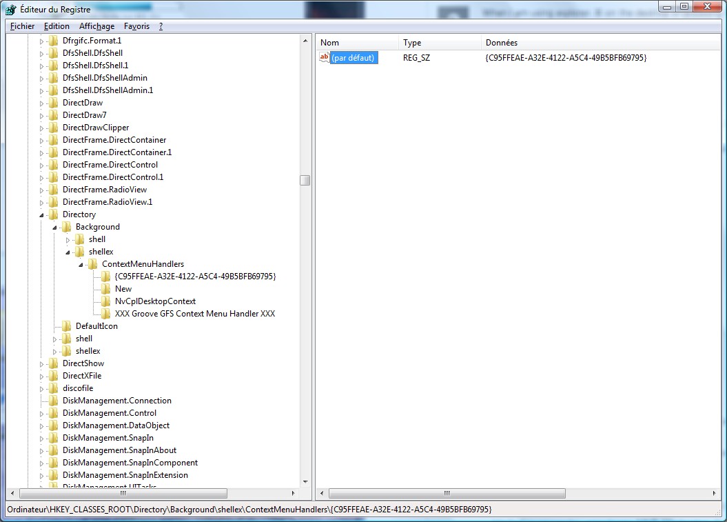Image resolution: width=727 pixels, height=522 pixels.
Task: Click the folder icon of DirectFrame.DirectContainer
Action: click(54, 140)
